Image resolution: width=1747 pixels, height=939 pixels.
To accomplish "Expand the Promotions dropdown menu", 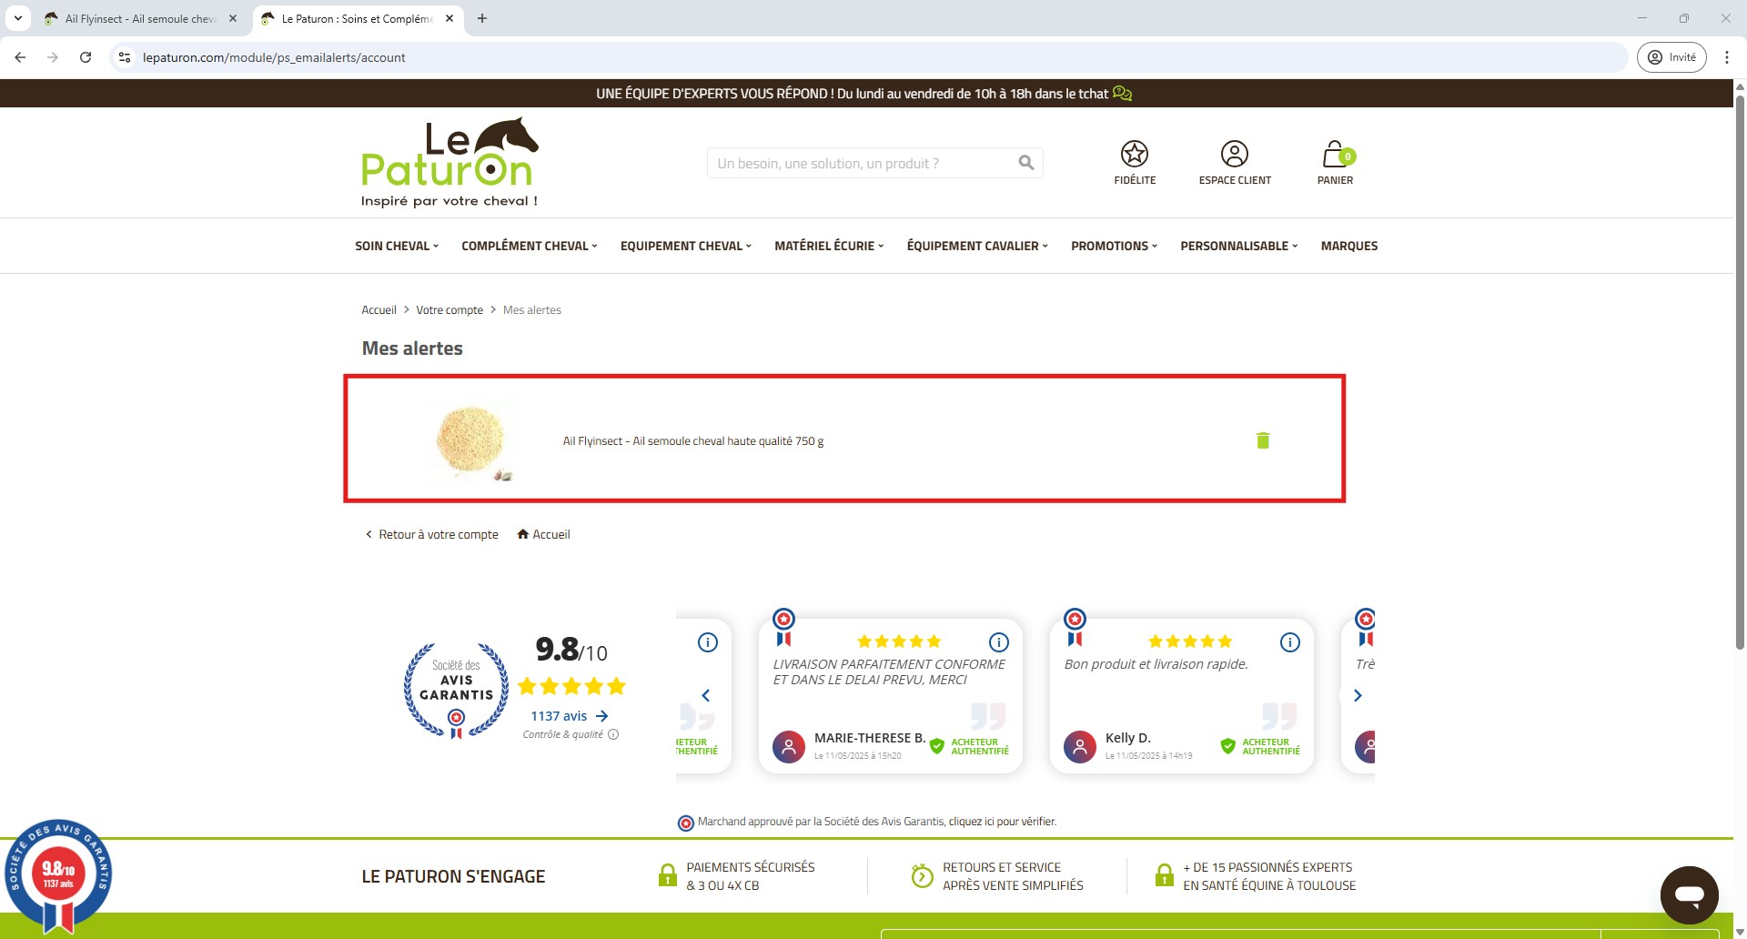I will click(x=1113, y=246).
